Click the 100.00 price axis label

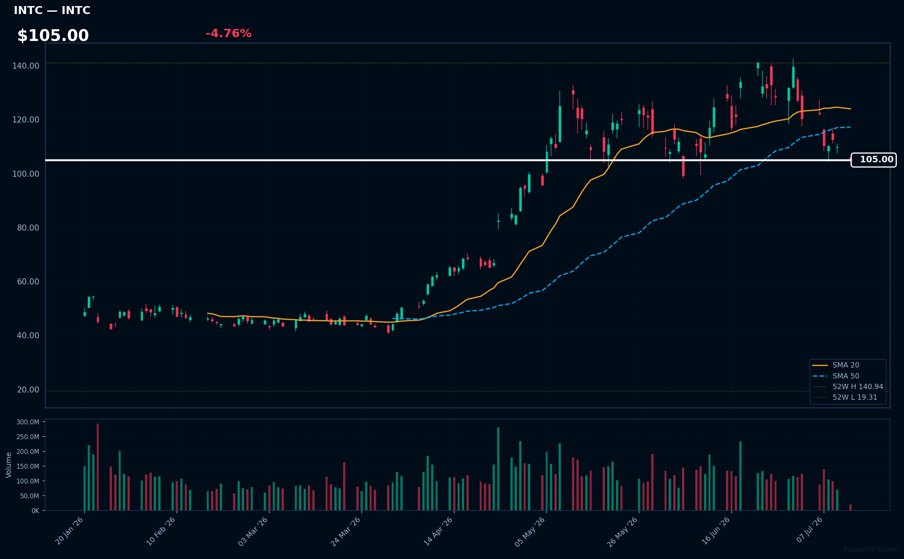coord(26,174)
